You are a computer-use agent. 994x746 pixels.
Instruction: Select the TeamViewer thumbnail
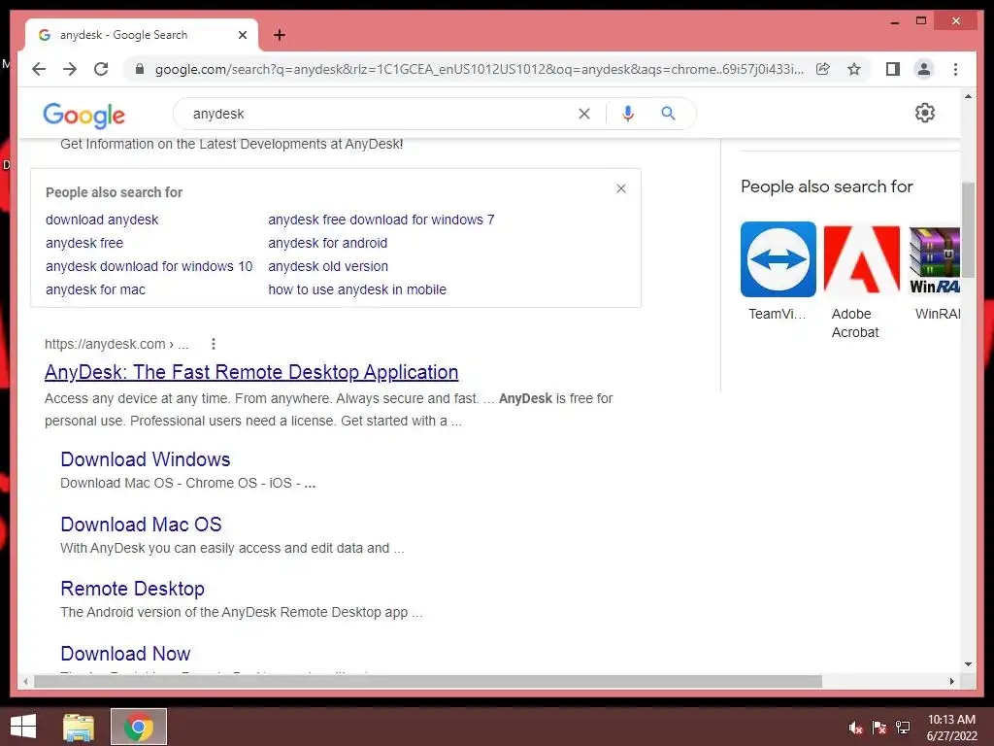pos(778,259)
